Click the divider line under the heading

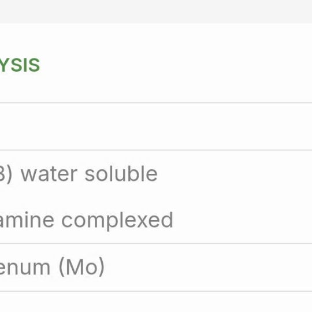point(156,103)
